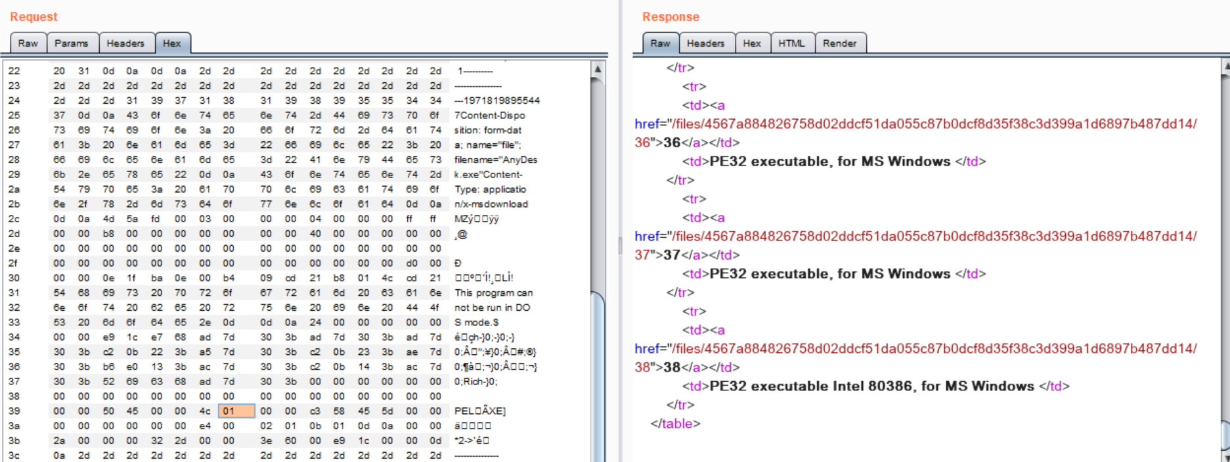Click the request hex scrollbar up arrow
1230x462 pixels.
[x=598, y=69]
